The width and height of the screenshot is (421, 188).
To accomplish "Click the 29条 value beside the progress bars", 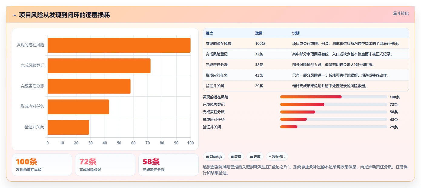I will [x=394, y=127].
